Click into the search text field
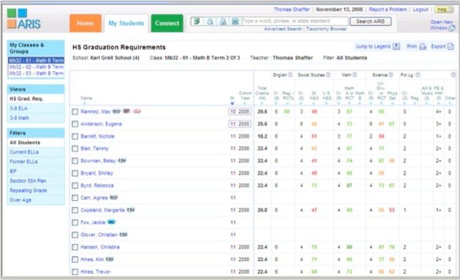The height and width of the screenshot is (280, 460). pyautogui.click(x=294, y=21)
